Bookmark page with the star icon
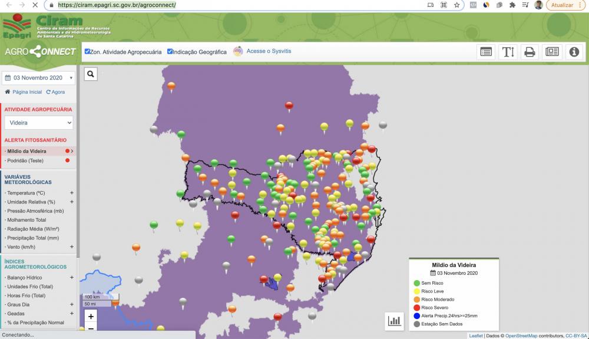 click(x=457, y=5)
